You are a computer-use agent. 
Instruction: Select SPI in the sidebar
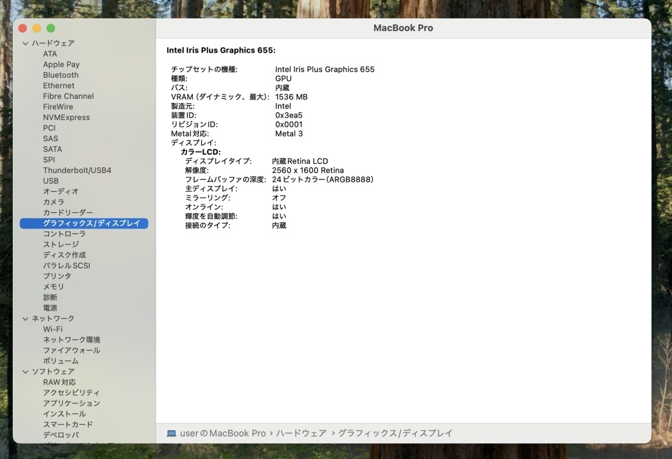49,159
